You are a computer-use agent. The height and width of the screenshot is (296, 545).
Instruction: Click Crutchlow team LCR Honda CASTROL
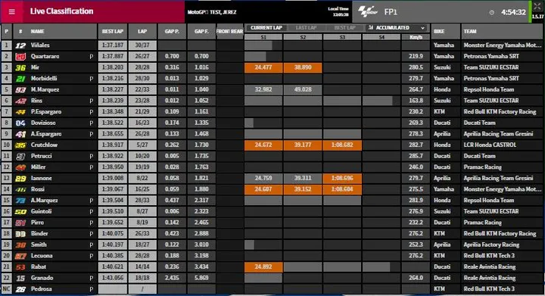[490, 145]
